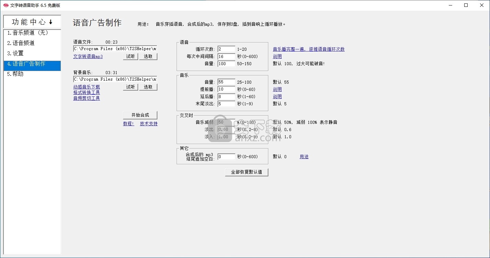Click 选取 button for 语音文件
The height and width of the screenshot is (258, 490).
(148, 57)
